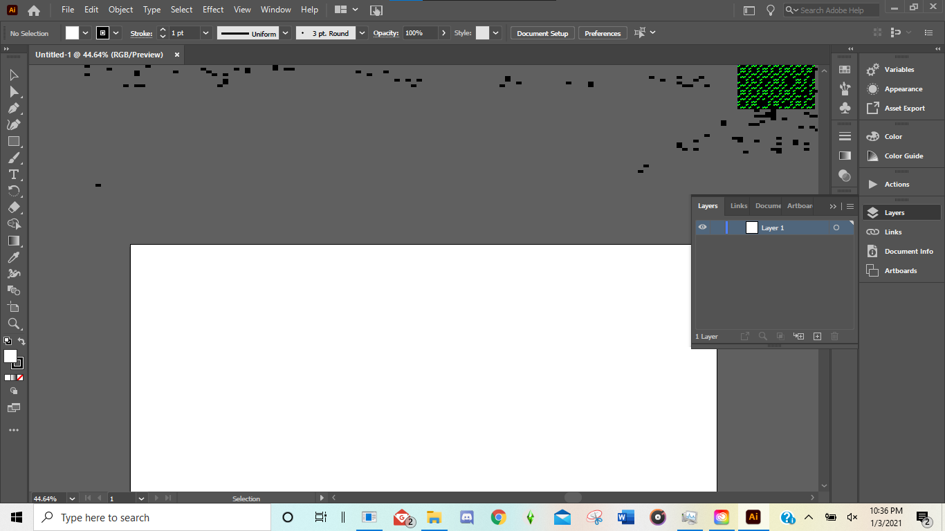
Task: Open the Stroke weight dropdown
Action: [x=205, y=32]
